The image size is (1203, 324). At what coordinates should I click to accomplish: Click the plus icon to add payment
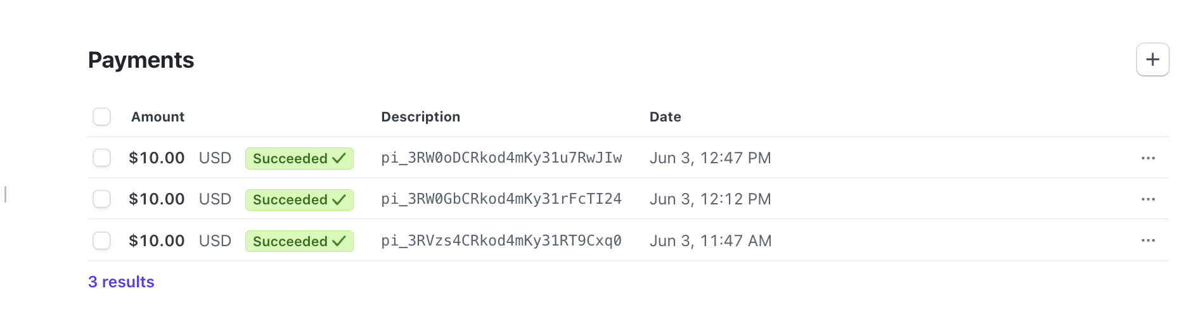pyautogui.click(x=1152, y=59)
